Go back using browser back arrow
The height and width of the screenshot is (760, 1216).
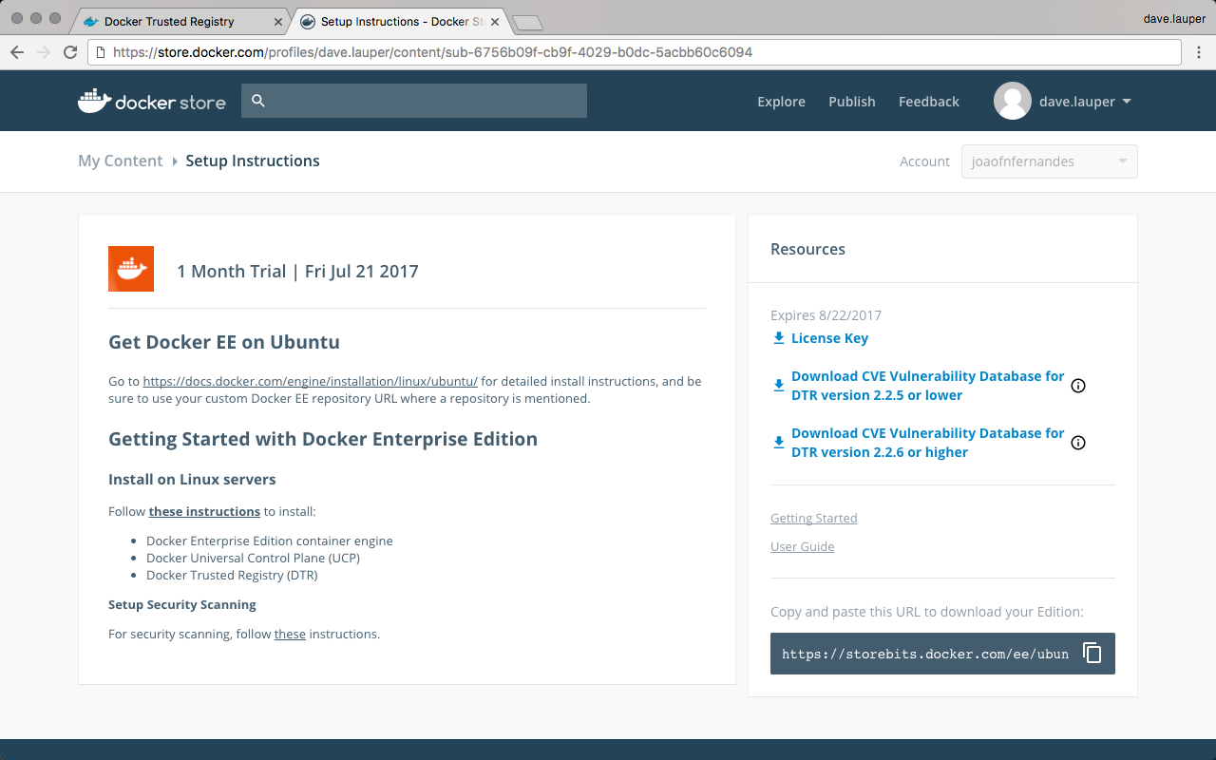coord(17,52)
